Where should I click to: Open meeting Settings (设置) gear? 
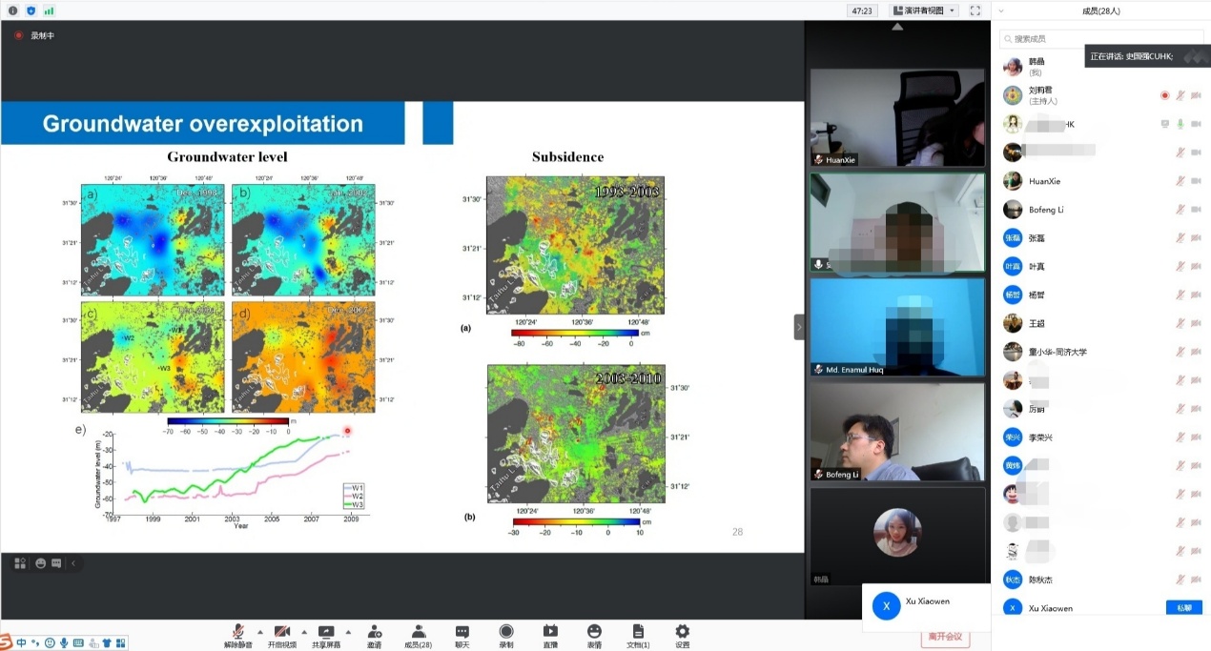[682, 633]
